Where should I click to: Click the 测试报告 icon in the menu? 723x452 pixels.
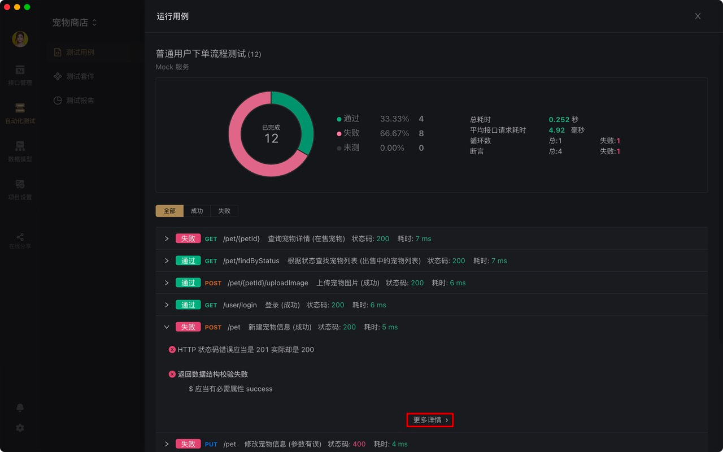pyautogui.click(x=58, y=101)
